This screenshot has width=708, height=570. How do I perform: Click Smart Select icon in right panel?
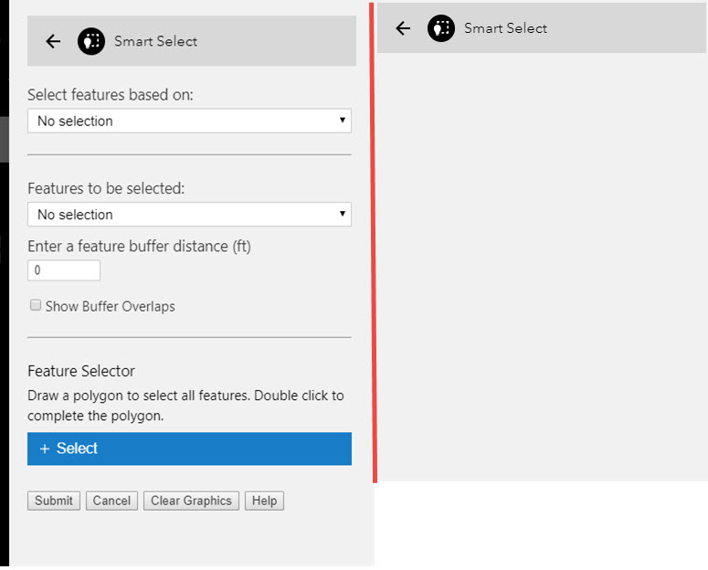click(x=441, y=28)
